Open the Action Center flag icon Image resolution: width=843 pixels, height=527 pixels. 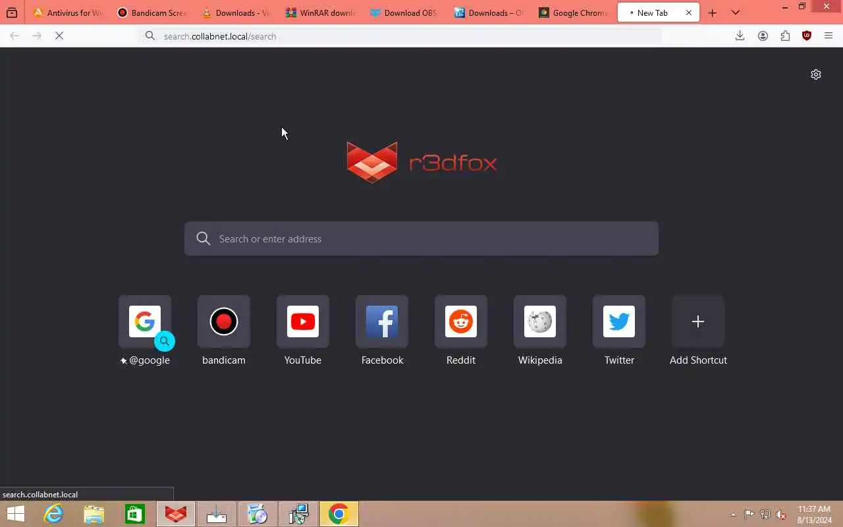749,514
